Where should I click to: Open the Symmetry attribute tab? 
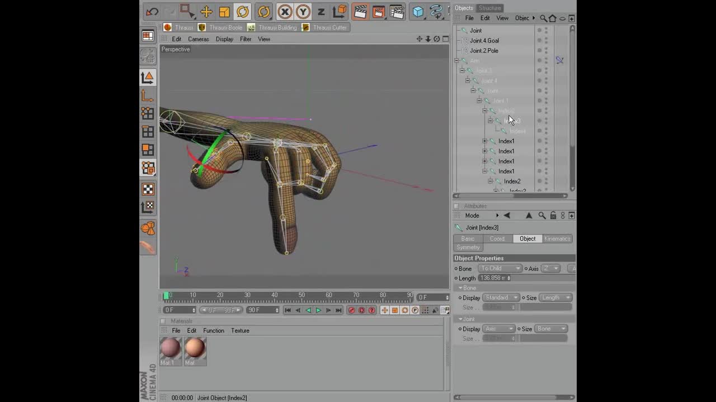point(468,247)
